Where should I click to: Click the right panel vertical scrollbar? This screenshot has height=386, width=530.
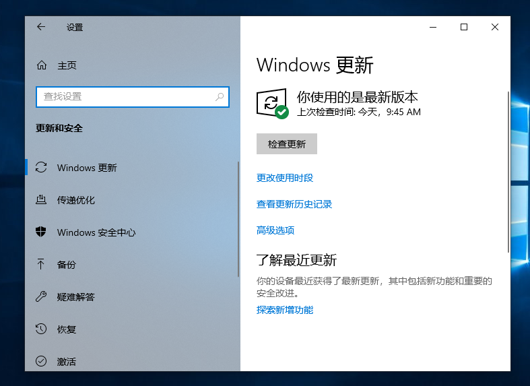click(x=508, y=168)
